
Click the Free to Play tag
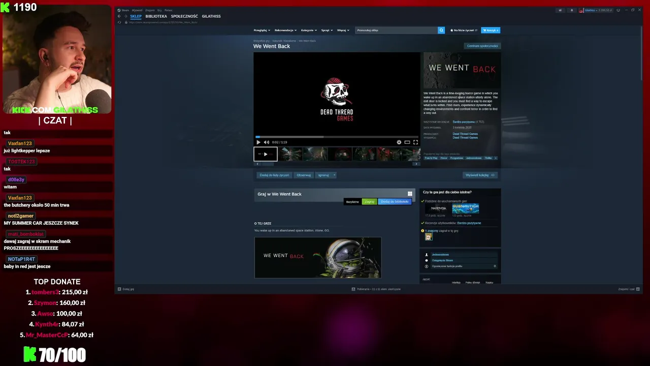click(431, 158)
